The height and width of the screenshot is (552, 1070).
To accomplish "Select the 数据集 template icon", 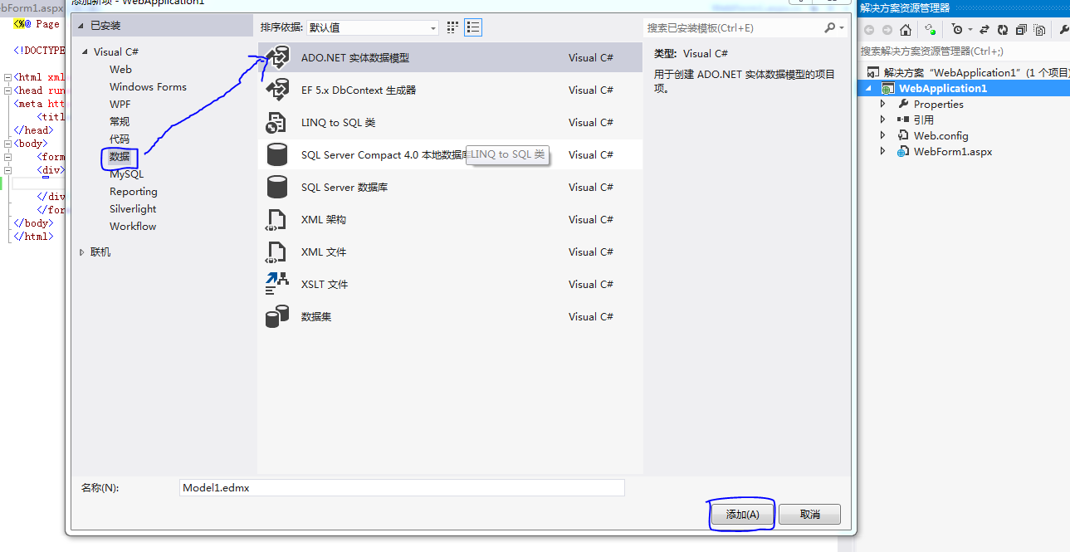I will click(276, 317).
